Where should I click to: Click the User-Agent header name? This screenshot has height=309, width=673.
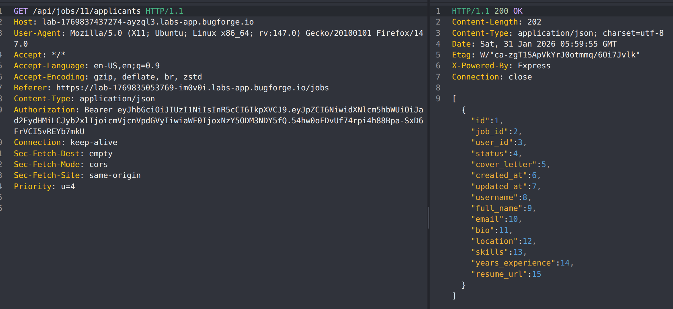[x=37, y=33]
